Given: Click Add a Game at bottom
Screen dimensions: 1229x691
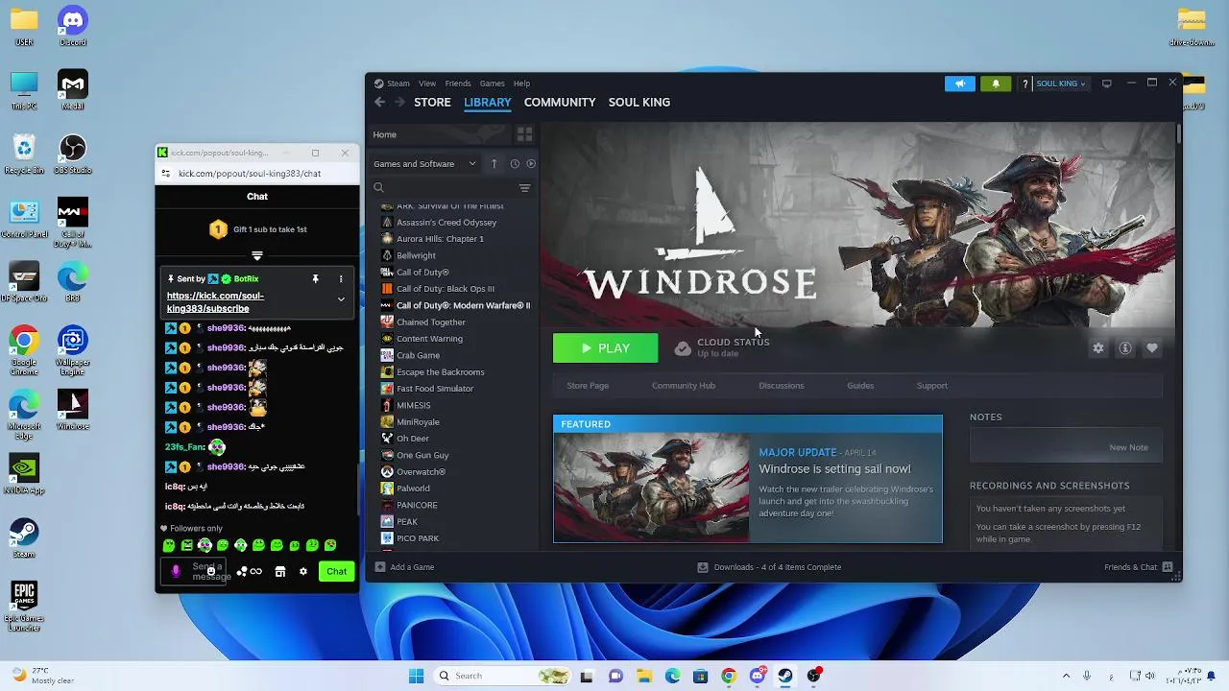Looking at the screenshot, I should (404, 567).
